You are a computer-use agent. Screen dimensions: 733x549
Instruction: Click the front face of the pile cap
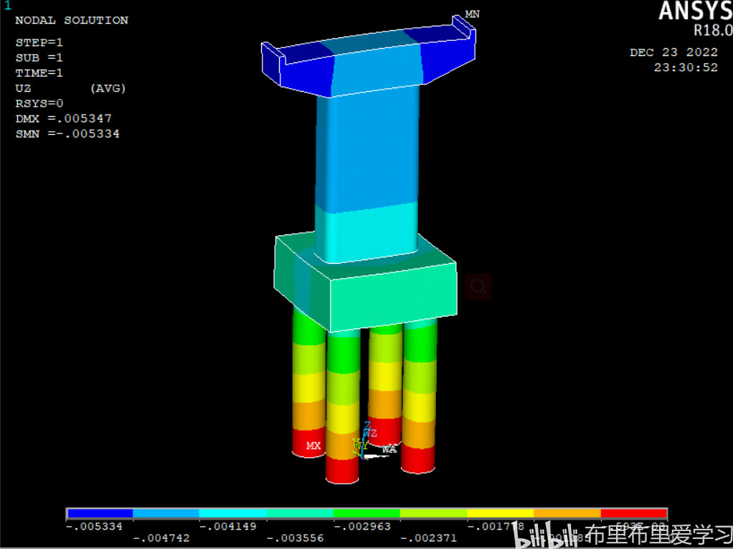coord(392,295)
